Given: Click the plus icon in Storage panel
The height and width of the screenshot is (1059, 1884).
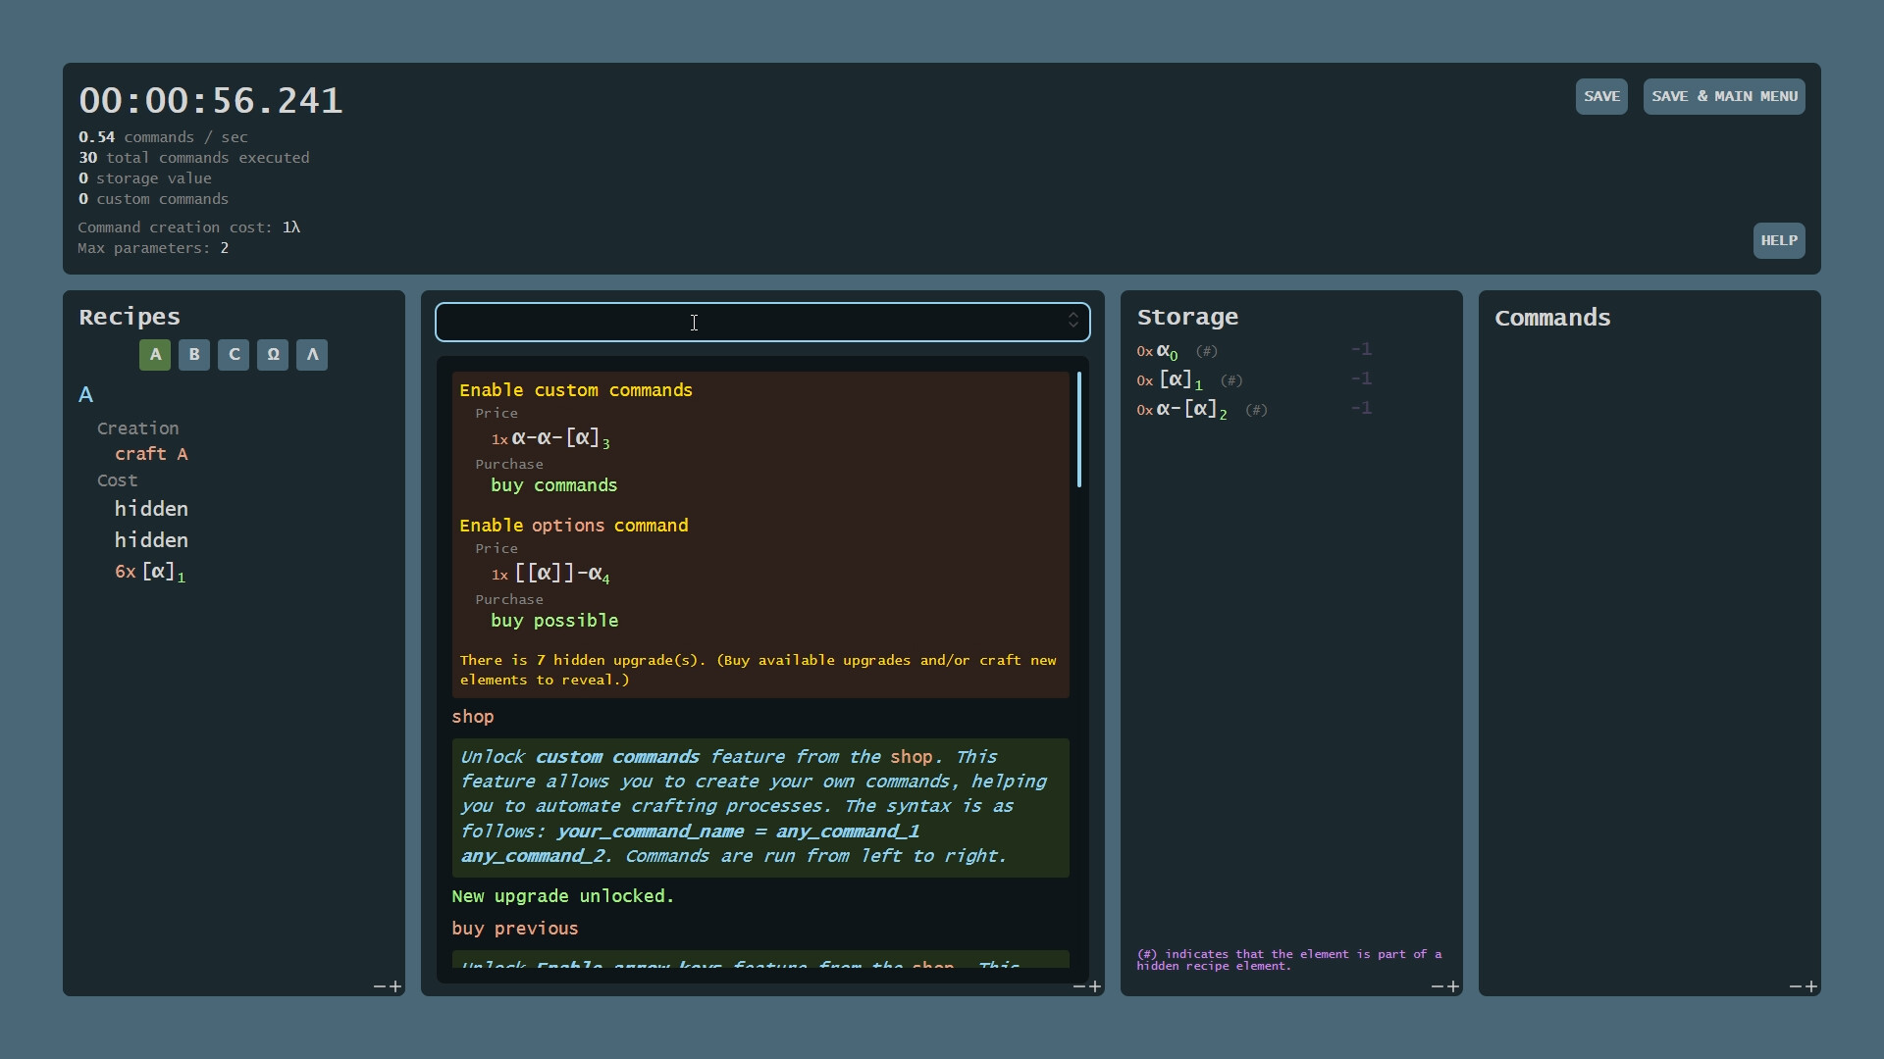Looking at the screenshot, I should click(1453, 986).
